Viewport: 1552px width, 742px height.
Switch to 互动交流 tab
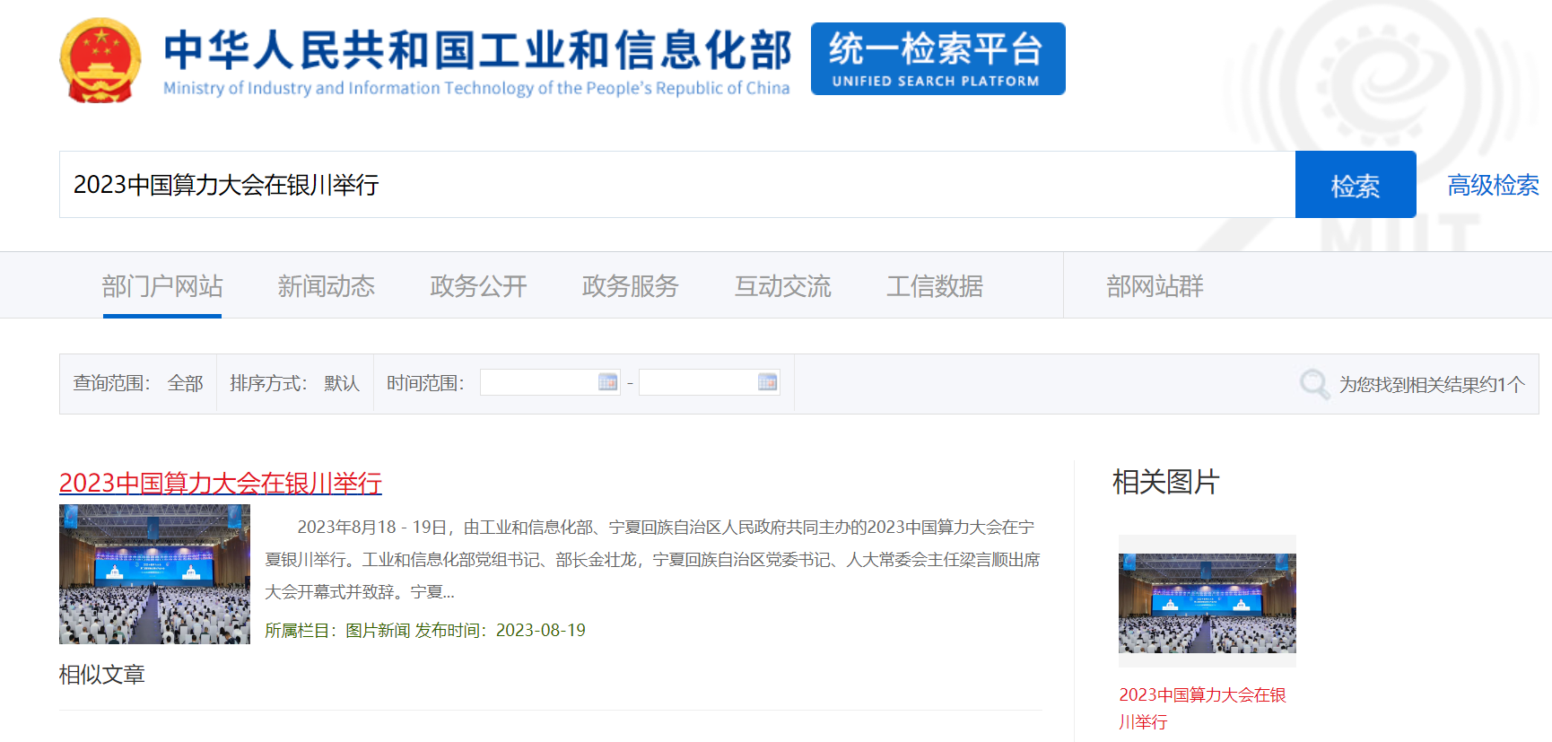[x=783, y=286]
